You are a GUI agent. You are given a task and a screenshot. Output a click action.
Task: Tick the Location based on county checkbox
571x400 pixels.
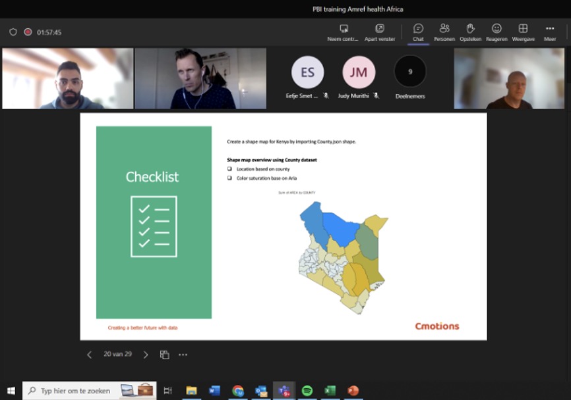[230, 169]
